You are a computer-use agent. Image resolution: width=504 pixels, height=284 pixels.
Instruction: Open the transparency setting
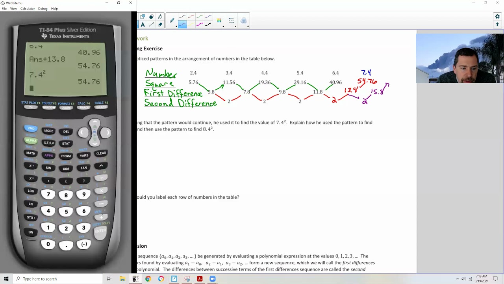click(243, 21)
